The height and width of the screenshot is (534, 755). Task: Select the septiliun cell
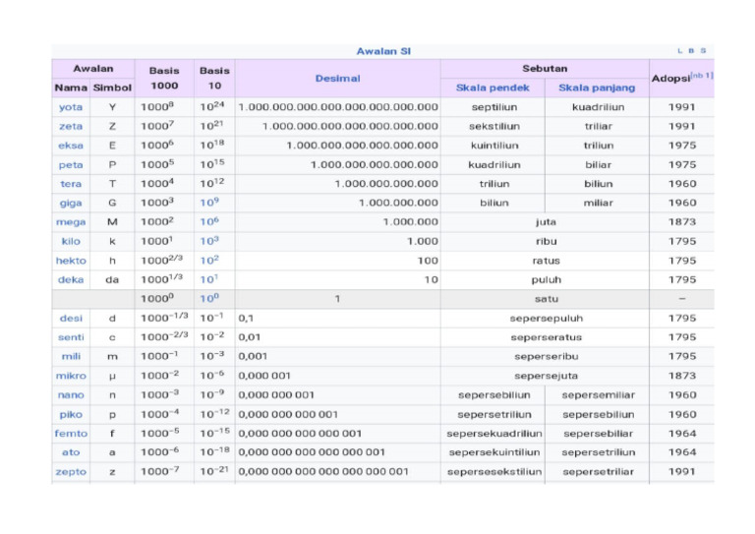pyautogui.click(x=494, y=107)
